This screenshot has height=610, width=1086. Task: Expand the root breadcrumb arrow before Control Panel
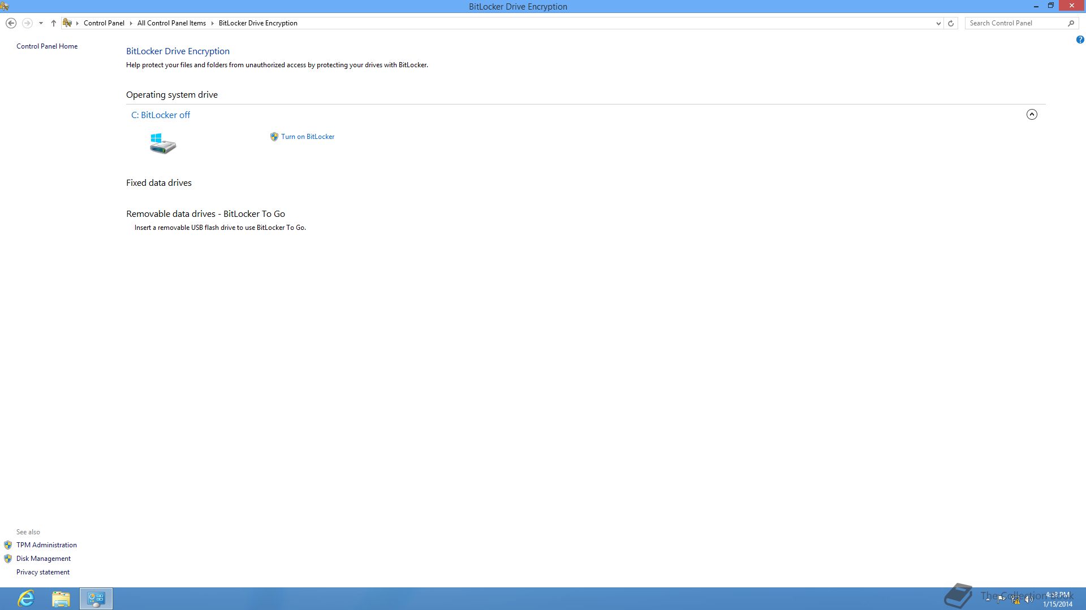click(77, 23)
